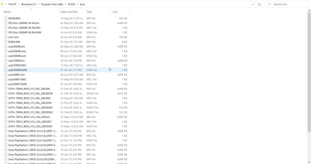311x164 pixels.
Task: Select file icon of ROM2.BIN
Action: 6,42
